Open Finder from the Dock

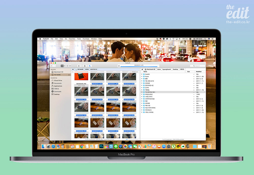click(x=44, y=147)
